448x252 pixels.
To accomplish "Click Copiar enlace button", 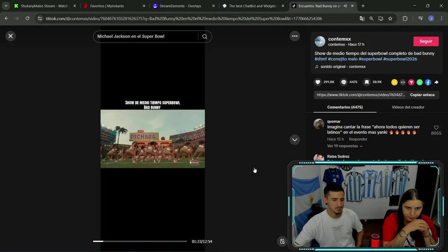I will click(422, 95).
